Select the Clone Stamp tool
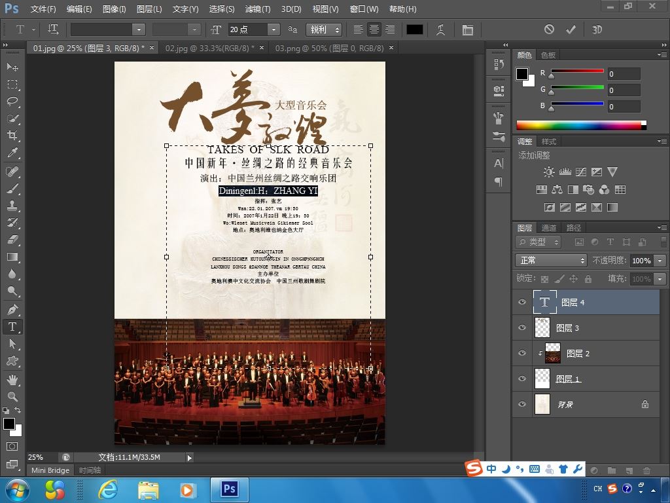Viewport: 670px width, 503px height. (12, 206)
